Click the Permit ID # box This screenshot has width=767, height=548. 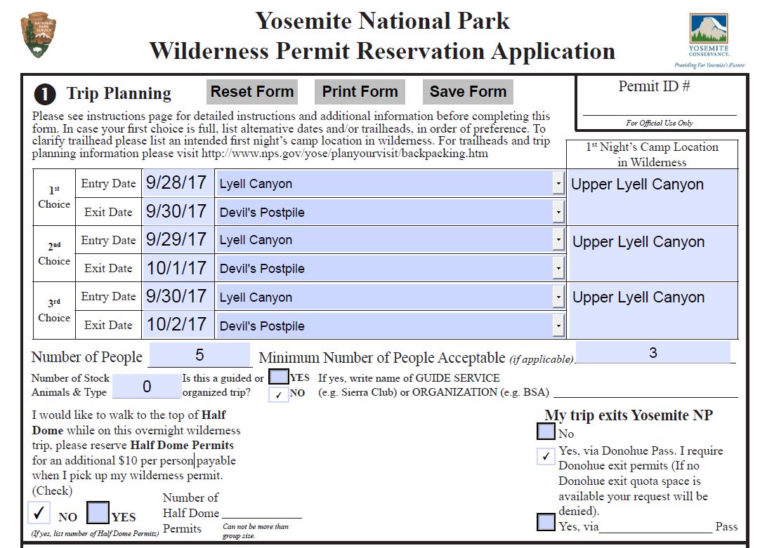click(662, 102)
